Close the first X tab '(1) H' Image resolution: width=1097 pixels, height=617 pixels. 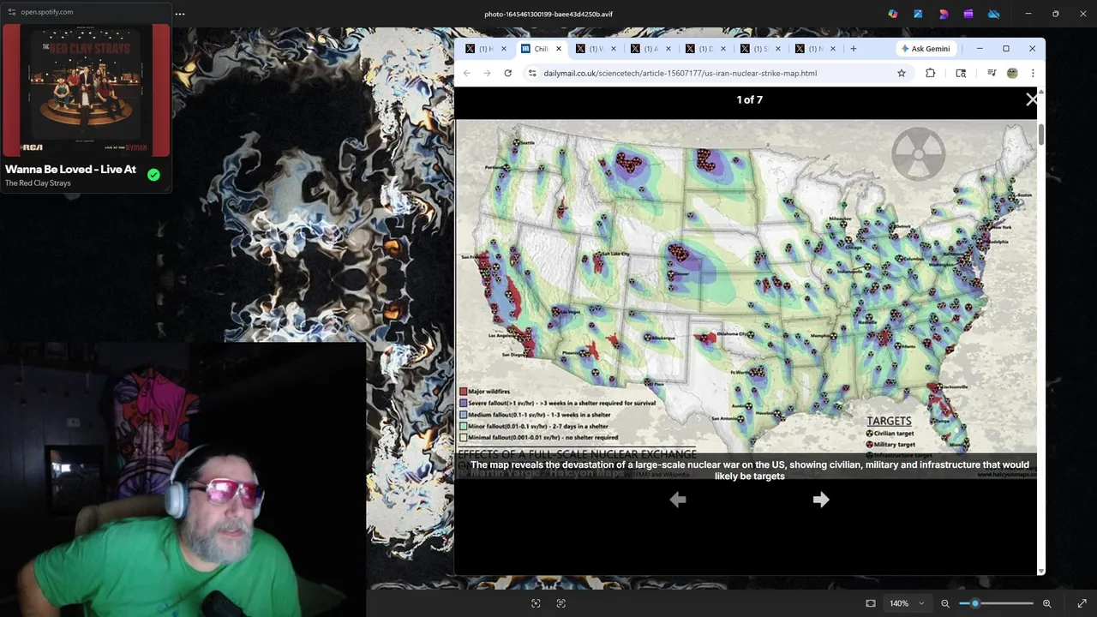pos(504,49)
